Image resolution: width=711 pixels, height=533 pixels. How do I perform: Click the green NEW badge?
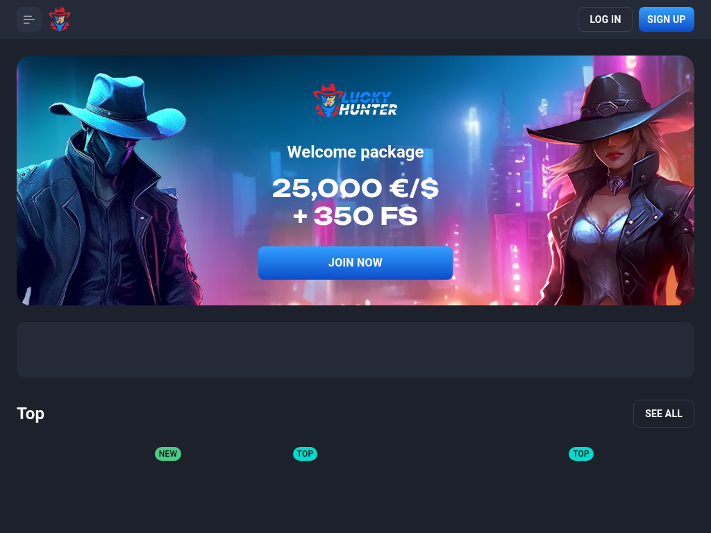[x=168, y=454]
